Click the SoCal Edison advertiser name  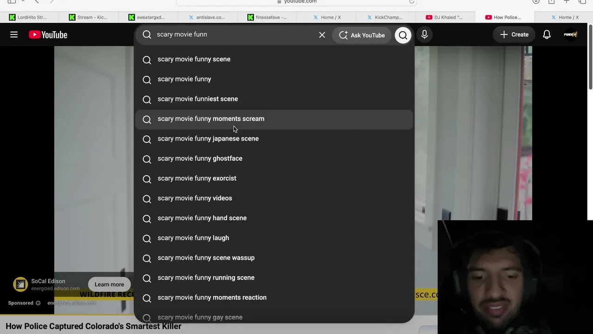(48, 281)
